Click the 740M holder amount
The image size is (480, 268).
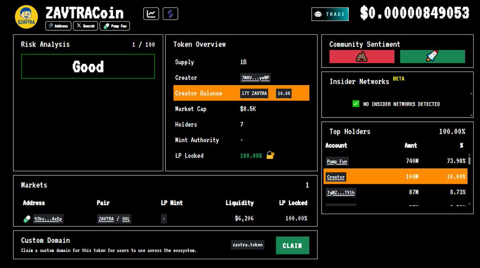tap(412, 161)
